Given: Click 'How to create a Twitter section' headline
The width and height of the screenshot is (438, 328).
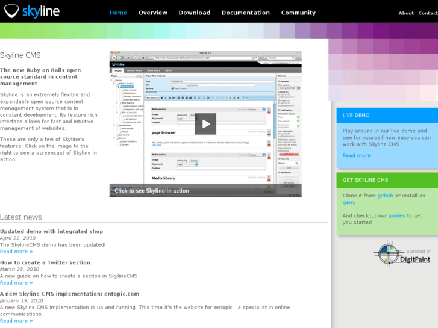Looking at the screenshot, I should 45,262.
